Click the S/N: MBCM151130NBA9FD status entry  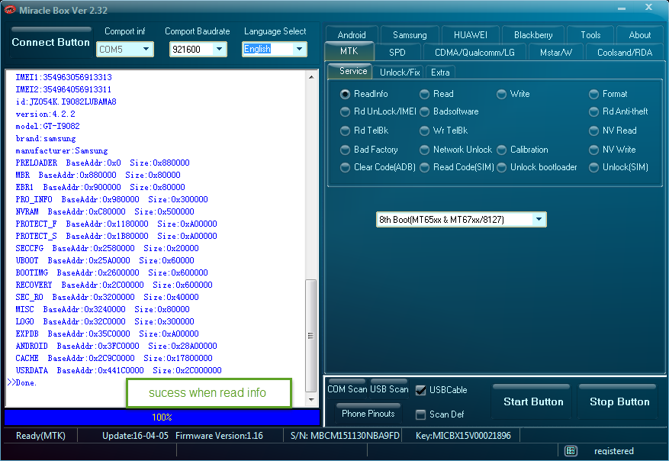[345, 436]
